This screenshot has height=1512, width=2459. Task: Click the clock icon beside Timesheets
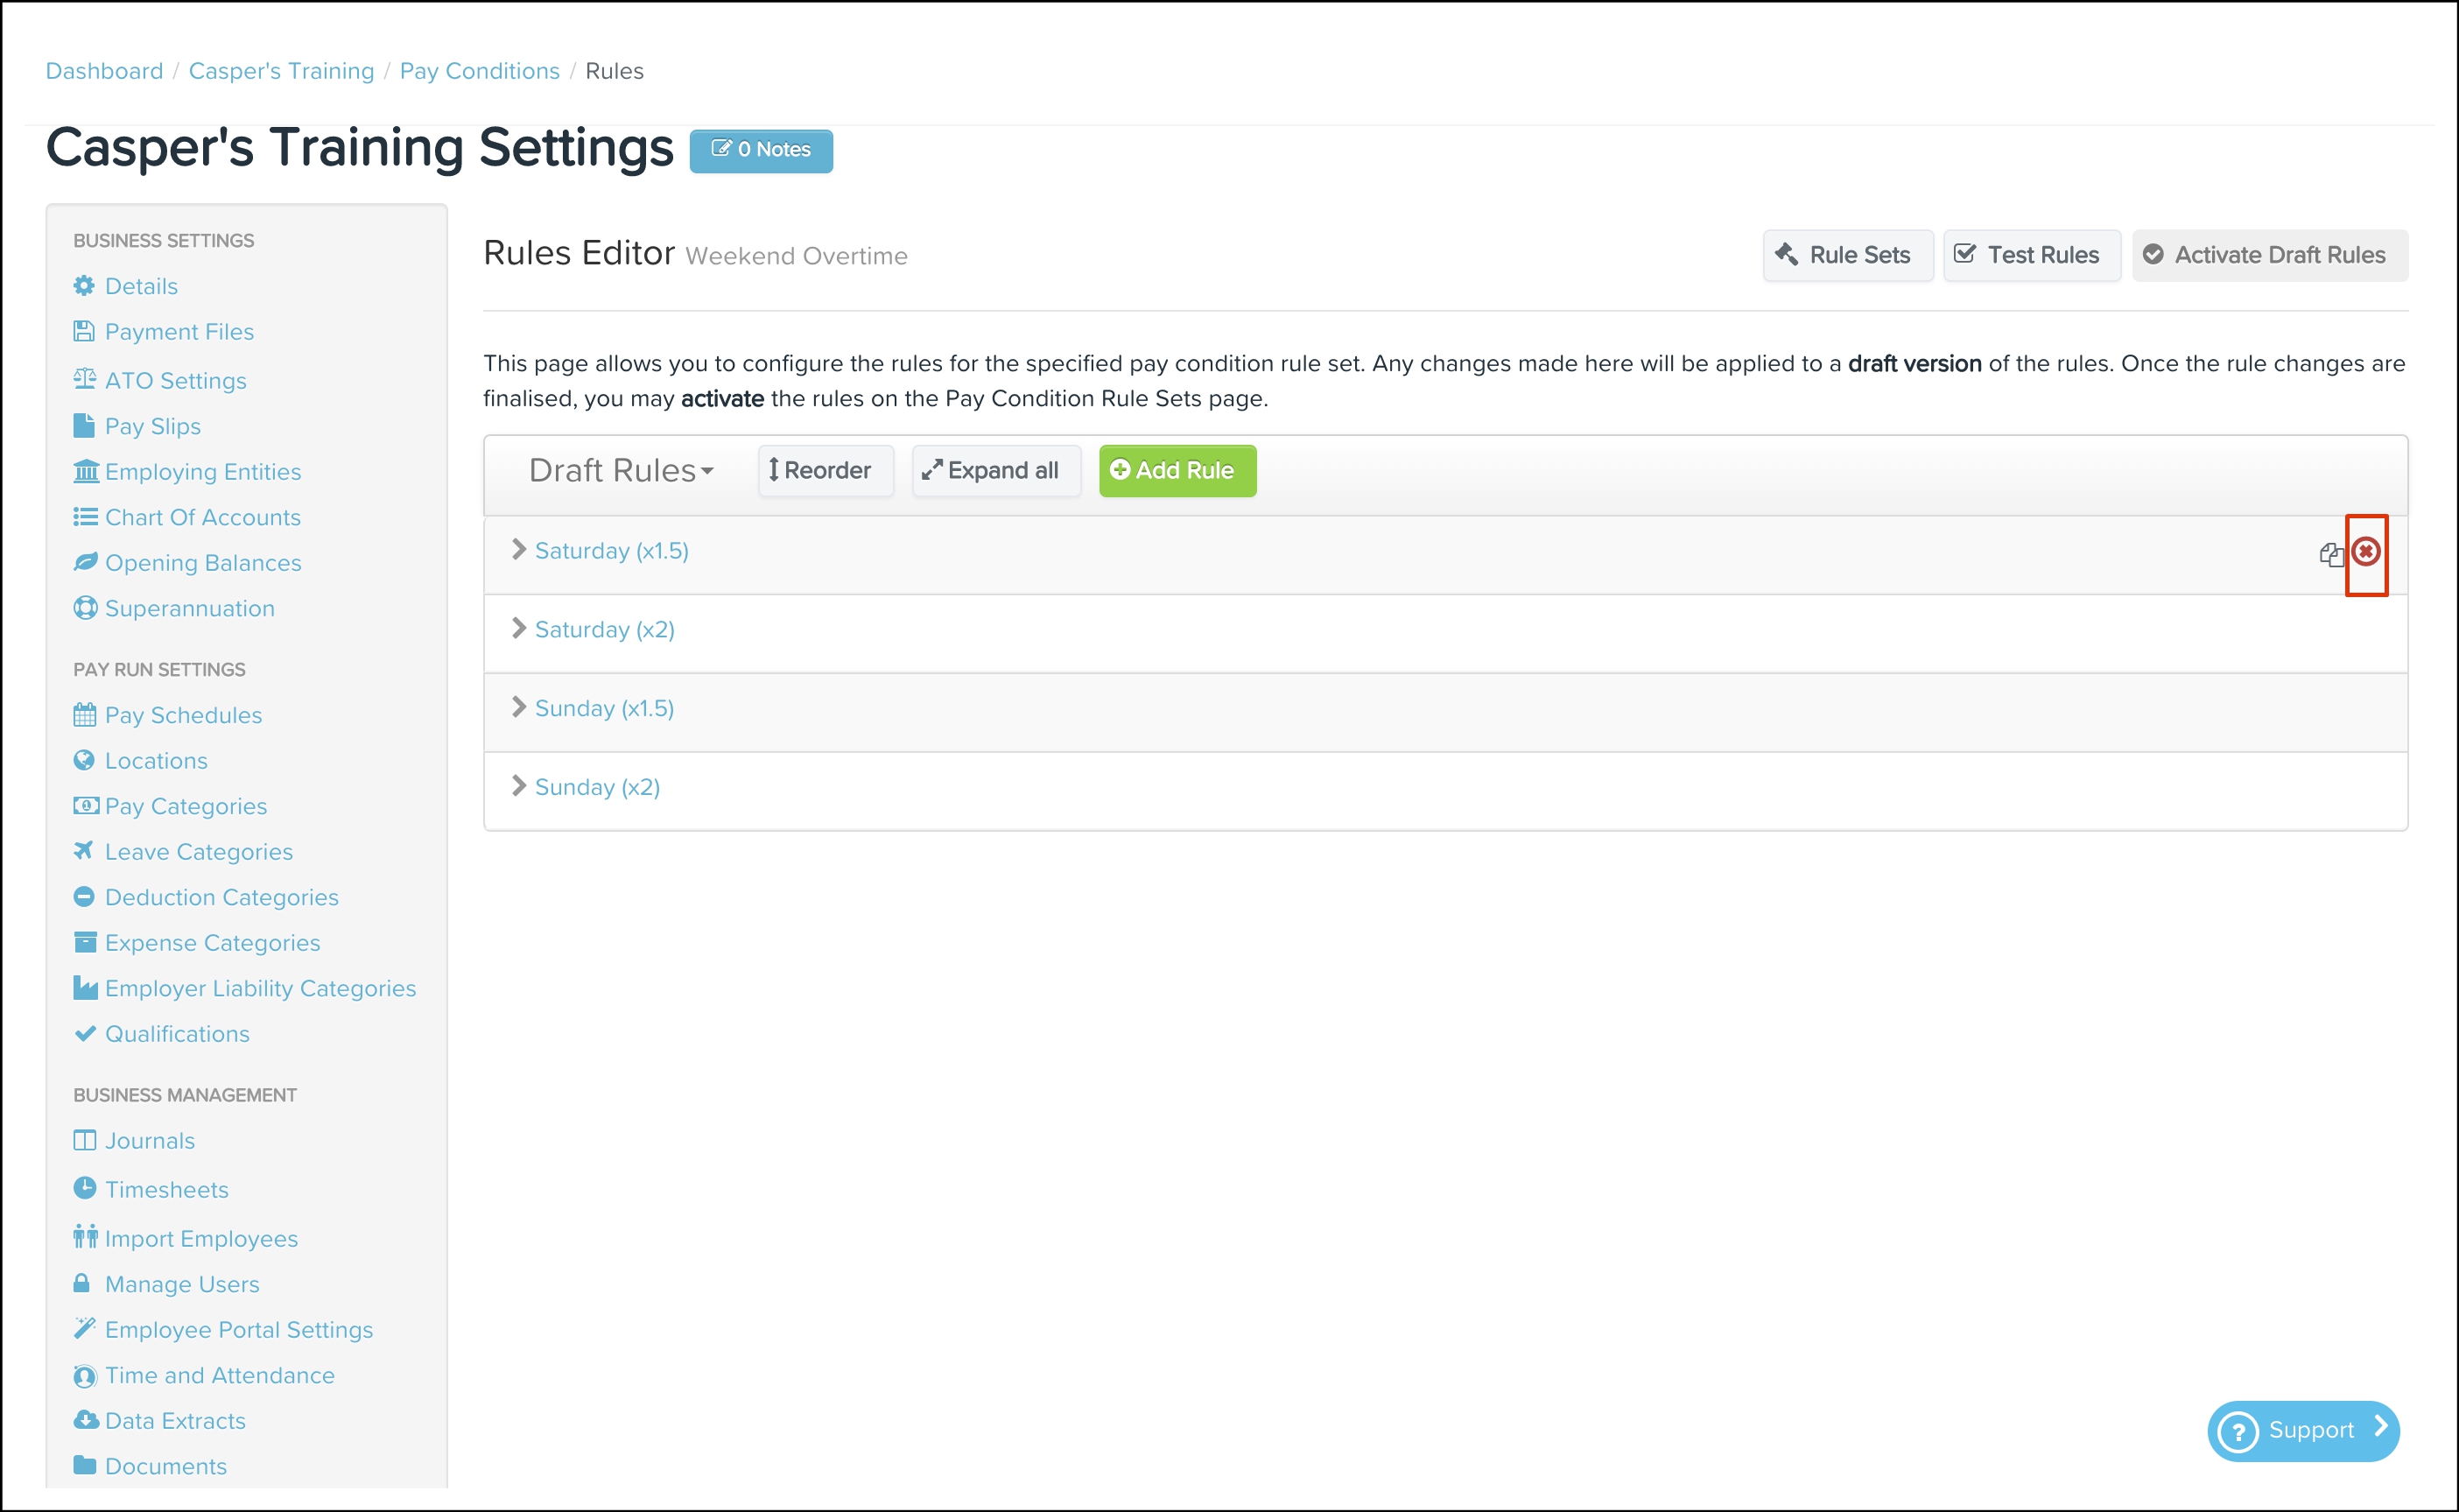pos(85,1188)
